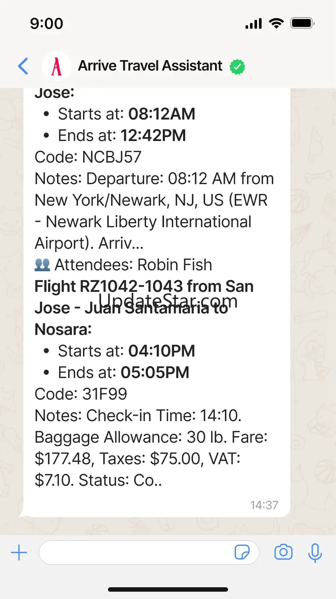Viewport: 336px width, 599px height.
Task: Tap the back chevron in the header
Action: pyautogui.click(x=23, y=67)
